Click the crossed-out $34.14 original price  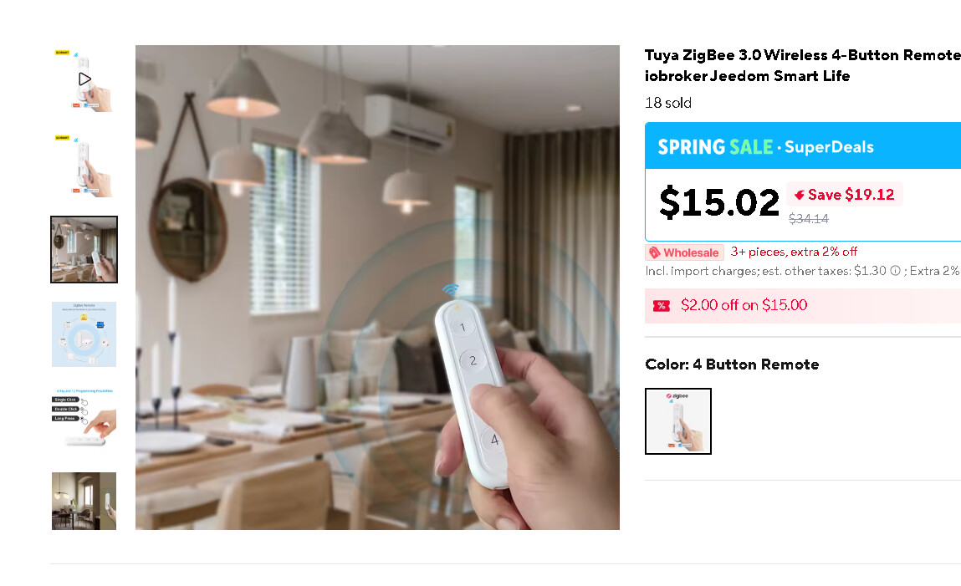[809, 219]
